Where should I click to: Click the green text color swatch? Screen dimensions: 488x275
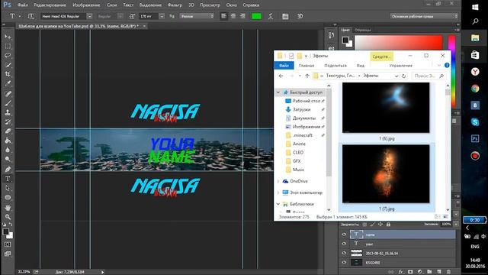click(x=256, y=16)
